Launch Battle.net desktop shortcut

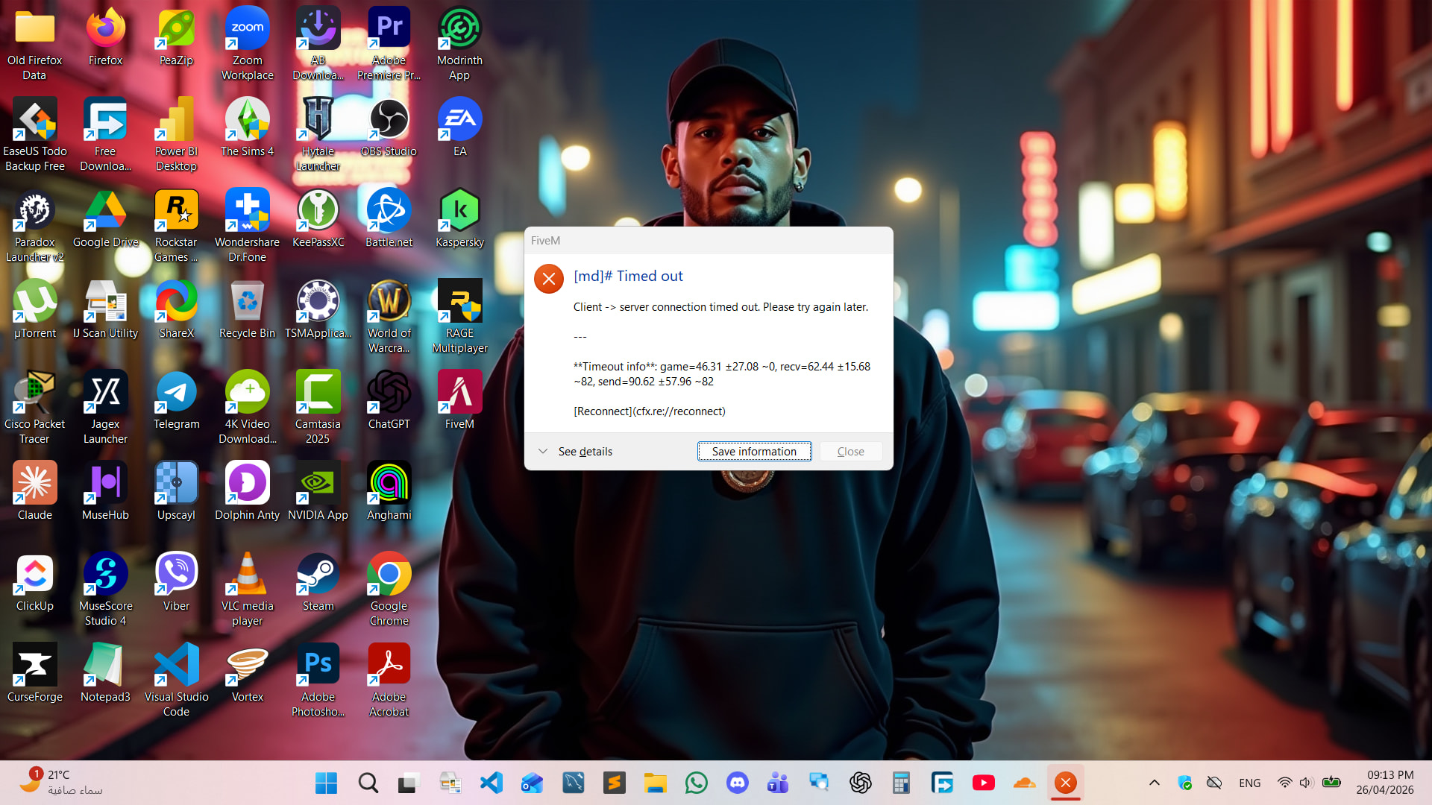pyautogui.click(x=389, y=218)
